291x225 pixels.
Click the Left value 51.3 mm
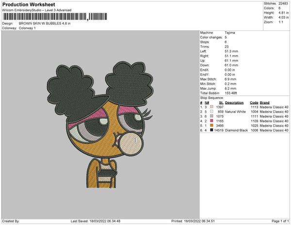(x=231, y=51)
